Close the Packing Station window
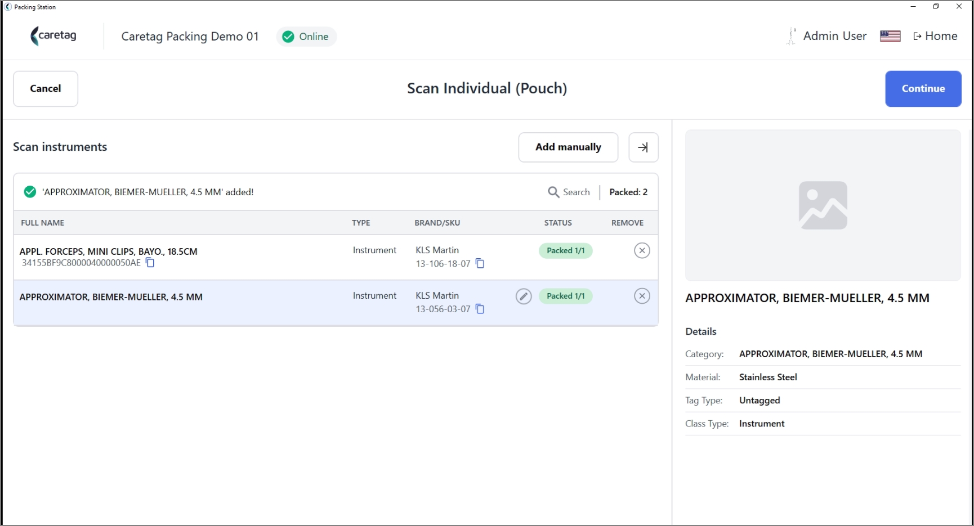 [x=959, y=7]
